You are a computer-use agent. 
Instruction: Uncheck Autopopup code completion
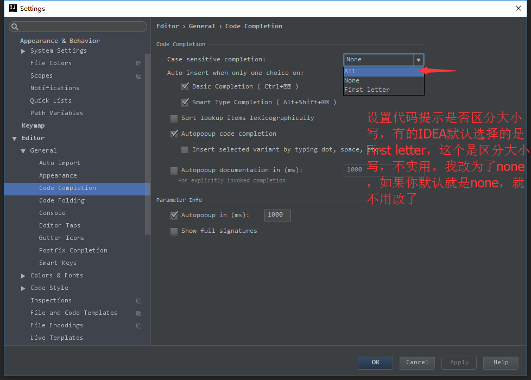[174, 134]
